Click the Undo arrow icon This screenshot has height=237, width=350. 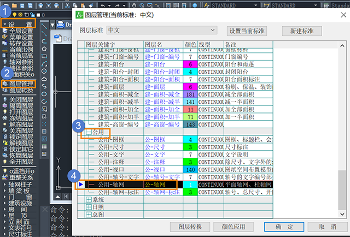[x=102, y=5]
